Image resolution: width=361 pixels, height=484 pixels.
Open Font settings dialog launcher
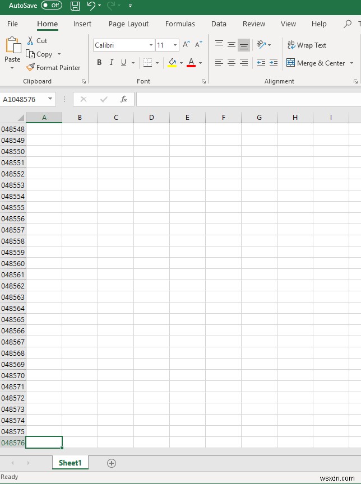point(203,81)
